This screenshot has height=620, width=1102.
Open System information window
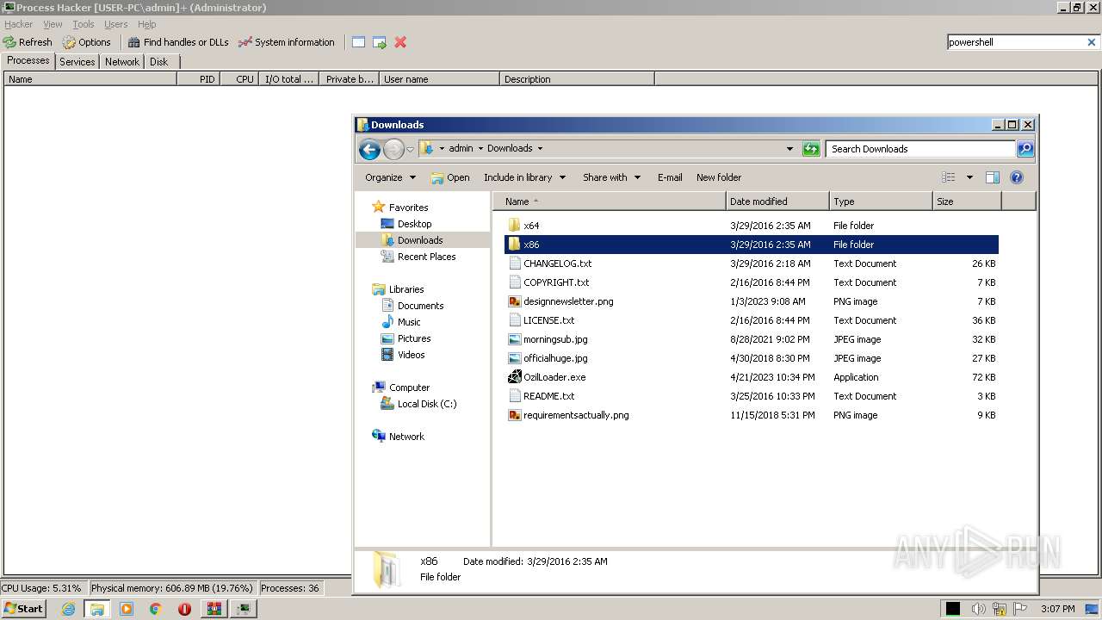point(287,42)
